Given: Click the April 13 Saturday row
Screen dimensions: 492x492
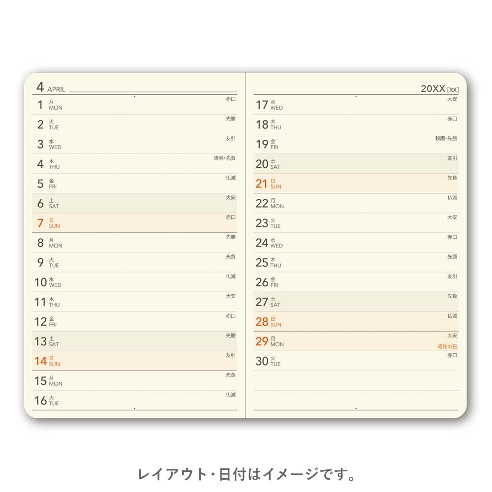Looking at the screenshot, I should (134, 341).
